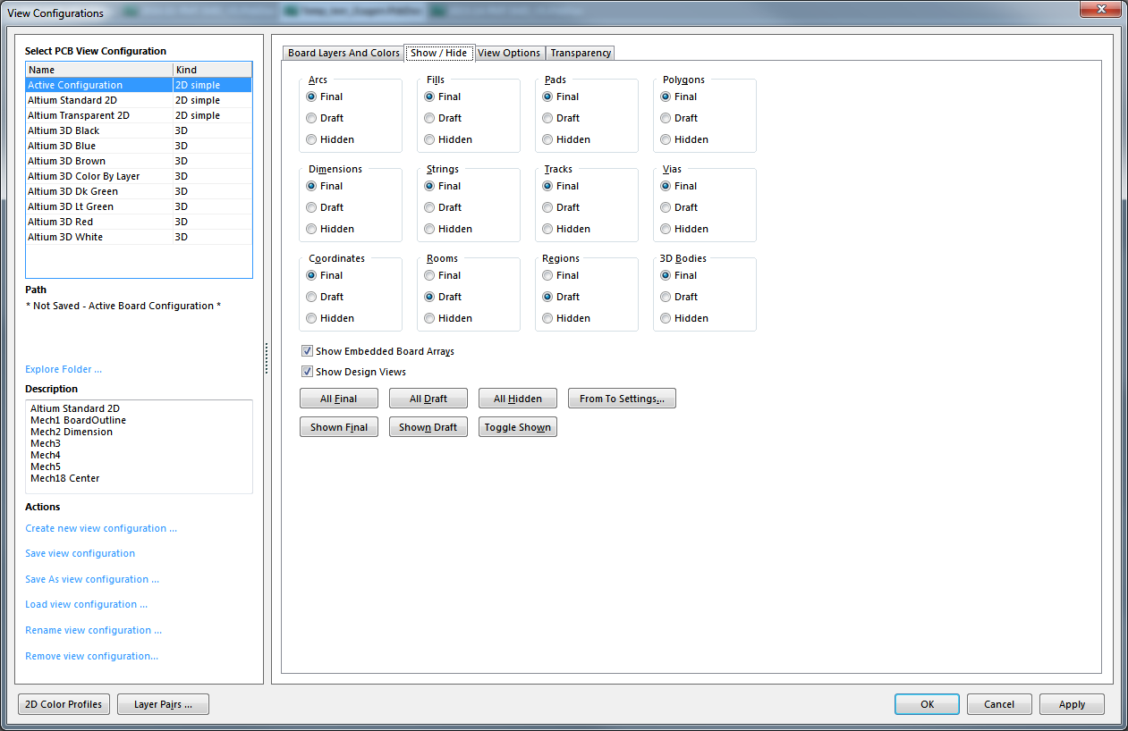
Task: Click Create new view configuration link
Action: (101, 528)
